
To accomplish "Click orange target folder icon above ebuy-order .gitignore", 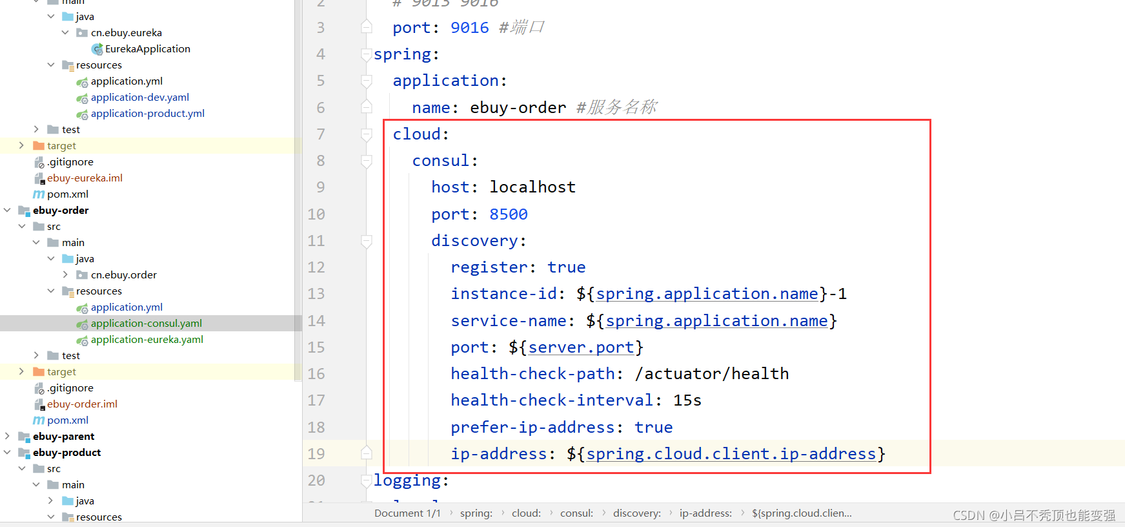I will tap(39, 372).
